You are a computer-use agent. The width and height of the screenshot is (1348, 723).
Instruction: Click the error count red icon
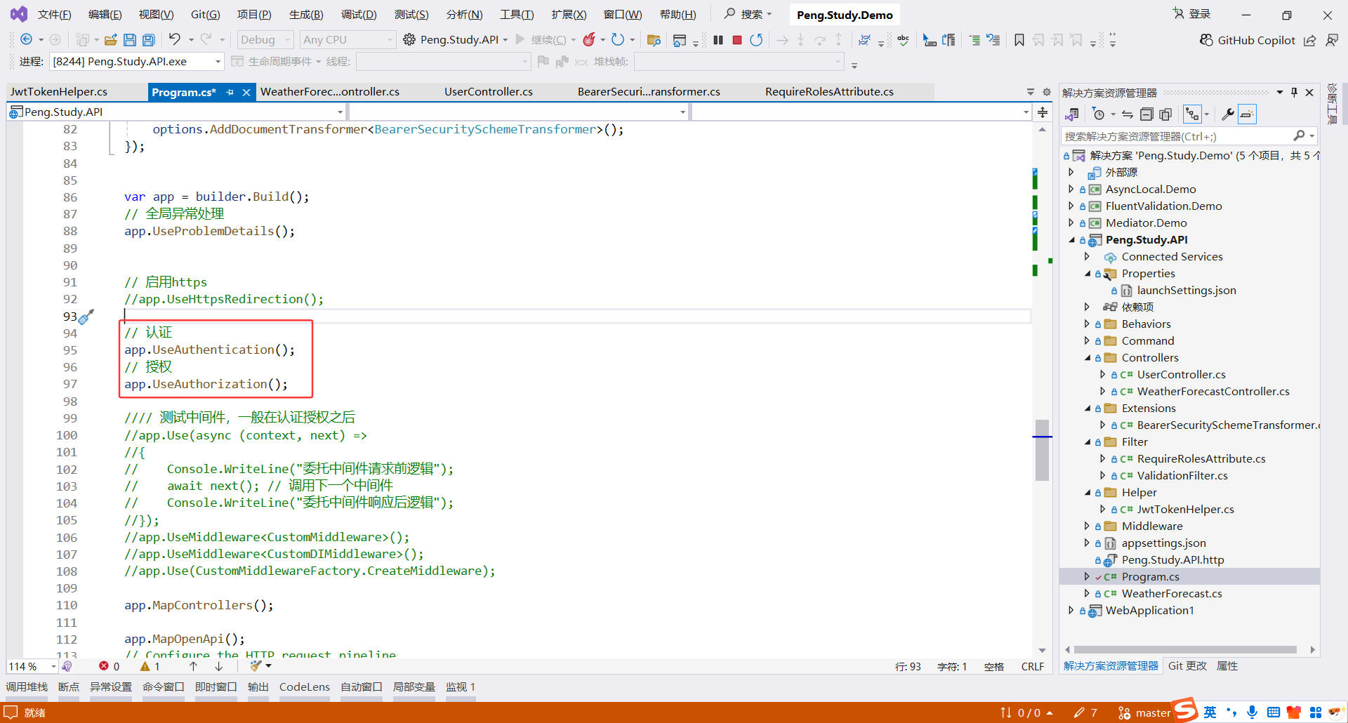[104, 666]
